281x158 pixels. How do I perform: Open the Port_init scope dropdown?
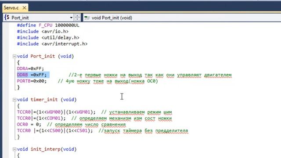coord(71,18)
